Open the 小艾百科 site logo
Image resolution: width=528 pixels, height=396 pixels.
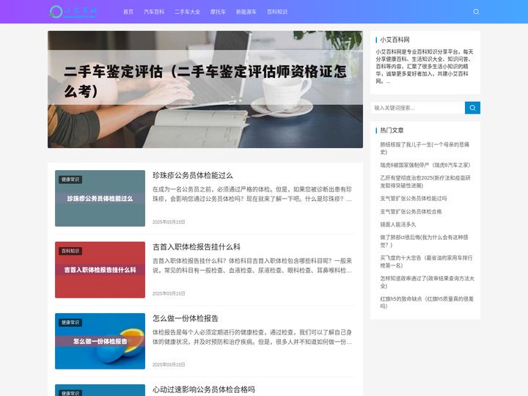click(73, 12)
